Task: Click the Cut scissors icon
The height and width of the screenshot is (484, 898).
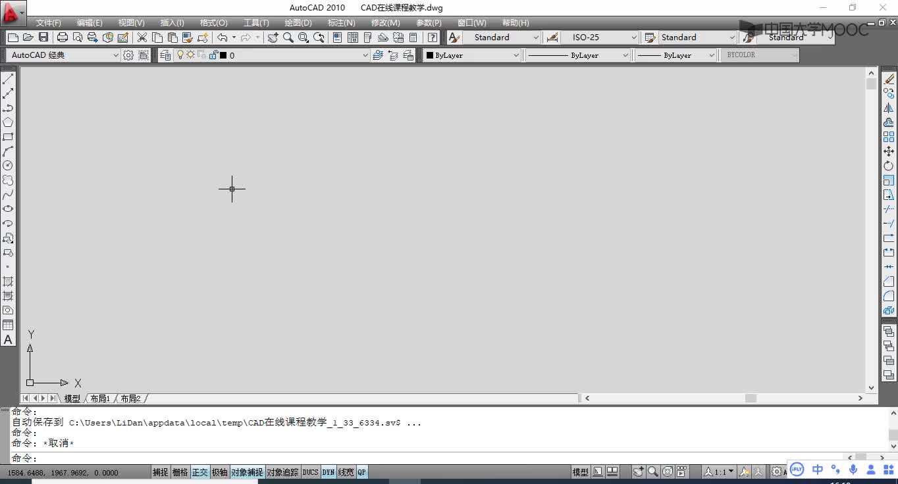Action: point(142,37)
